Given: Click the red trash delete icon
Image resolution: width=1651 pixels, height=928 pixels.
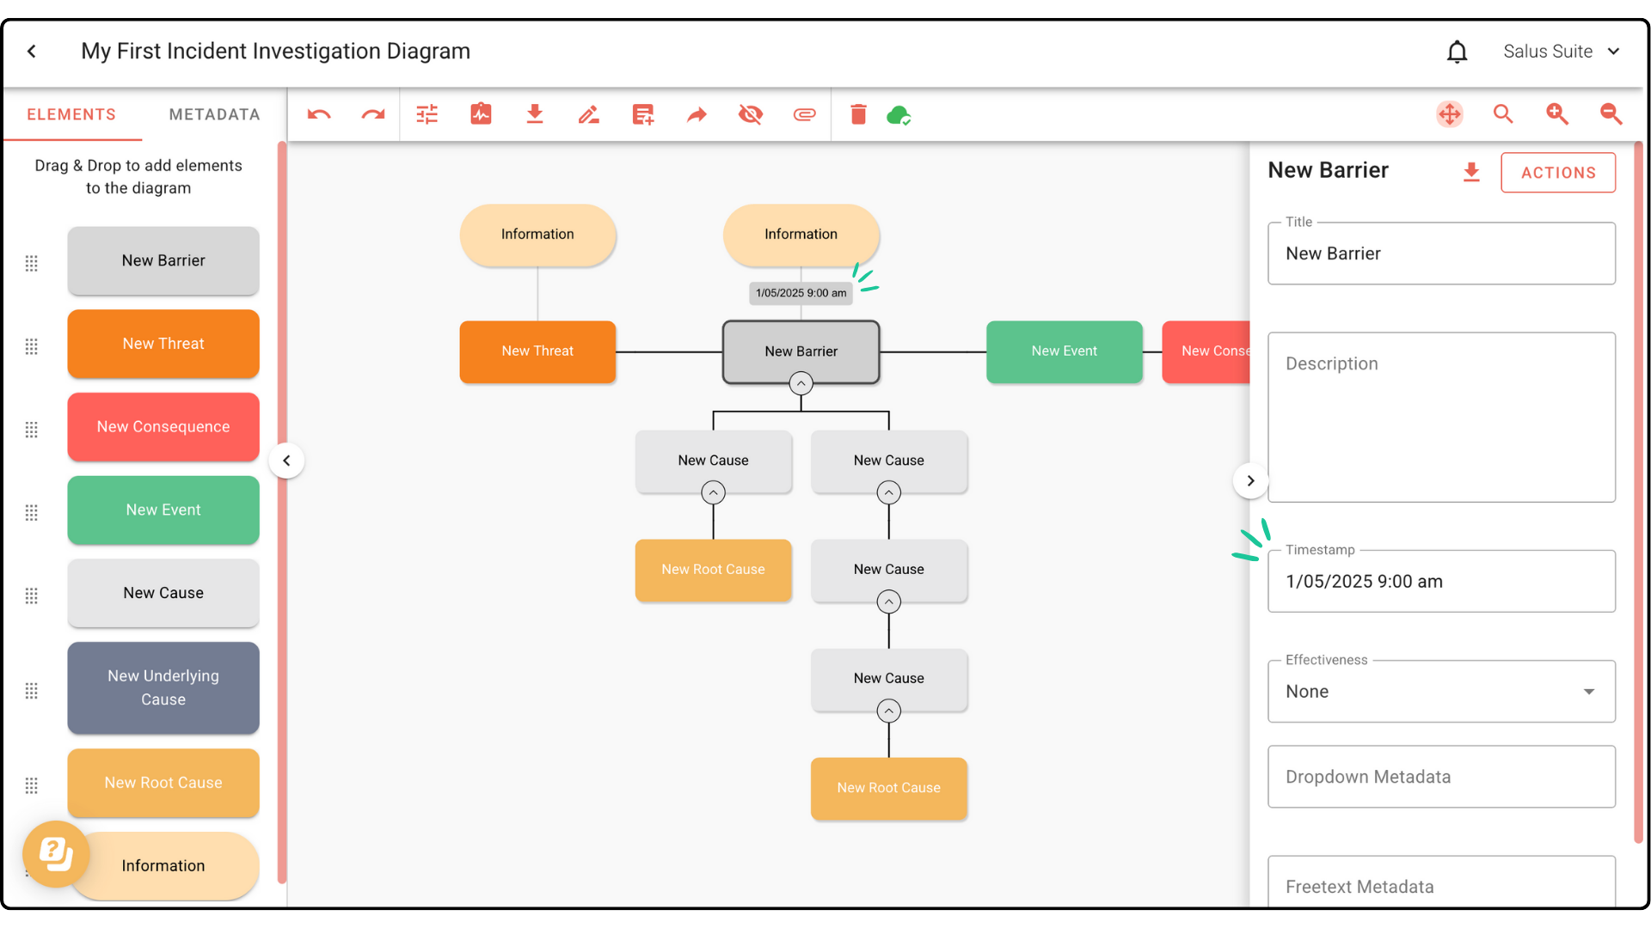Looking at the screenshot, I should pyautogui.click(x=858, y=114).
